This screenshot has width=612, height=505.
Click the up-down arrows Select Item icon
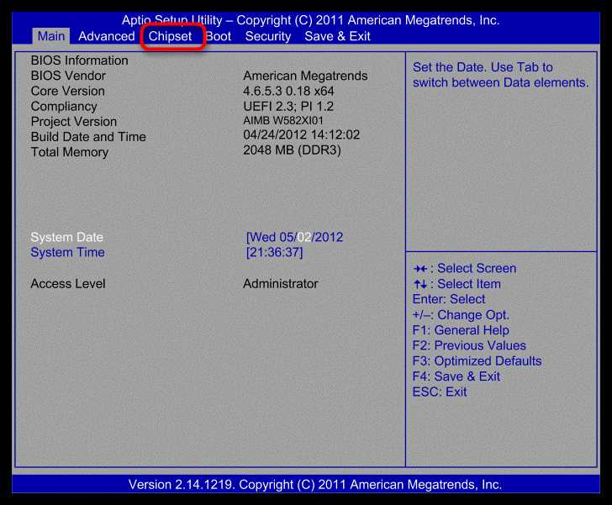click(420, 284)
